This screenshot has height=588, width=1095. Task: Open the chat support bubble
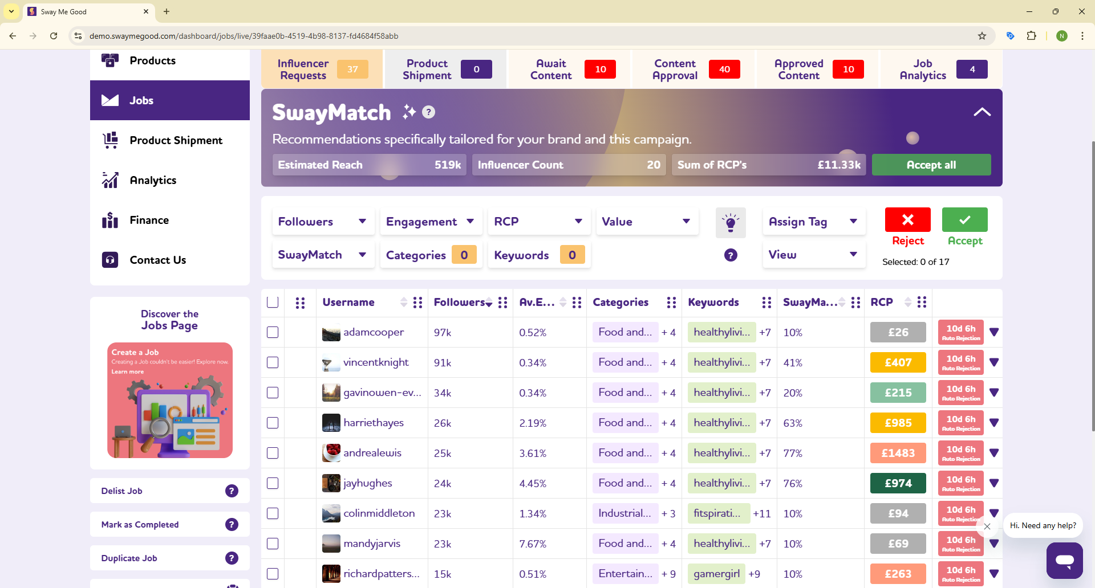(x=1064, y=561)
